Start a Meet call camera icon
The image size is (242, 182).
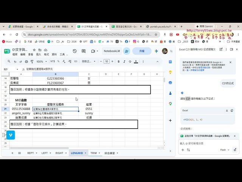pyautogui.click(x=93, y=51)
